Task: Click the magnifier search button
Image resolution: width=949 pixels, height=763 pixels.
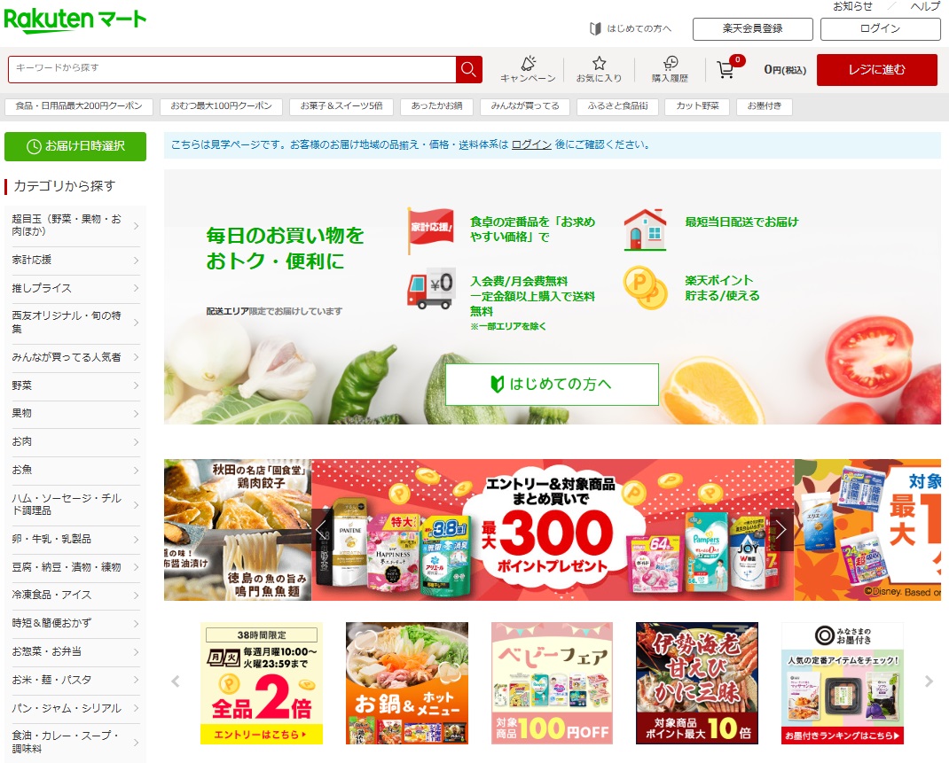Action: pos(469,69)
